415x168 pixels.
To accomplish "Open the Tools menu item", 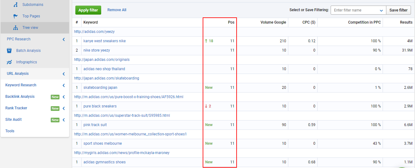I will coord(10,131).
